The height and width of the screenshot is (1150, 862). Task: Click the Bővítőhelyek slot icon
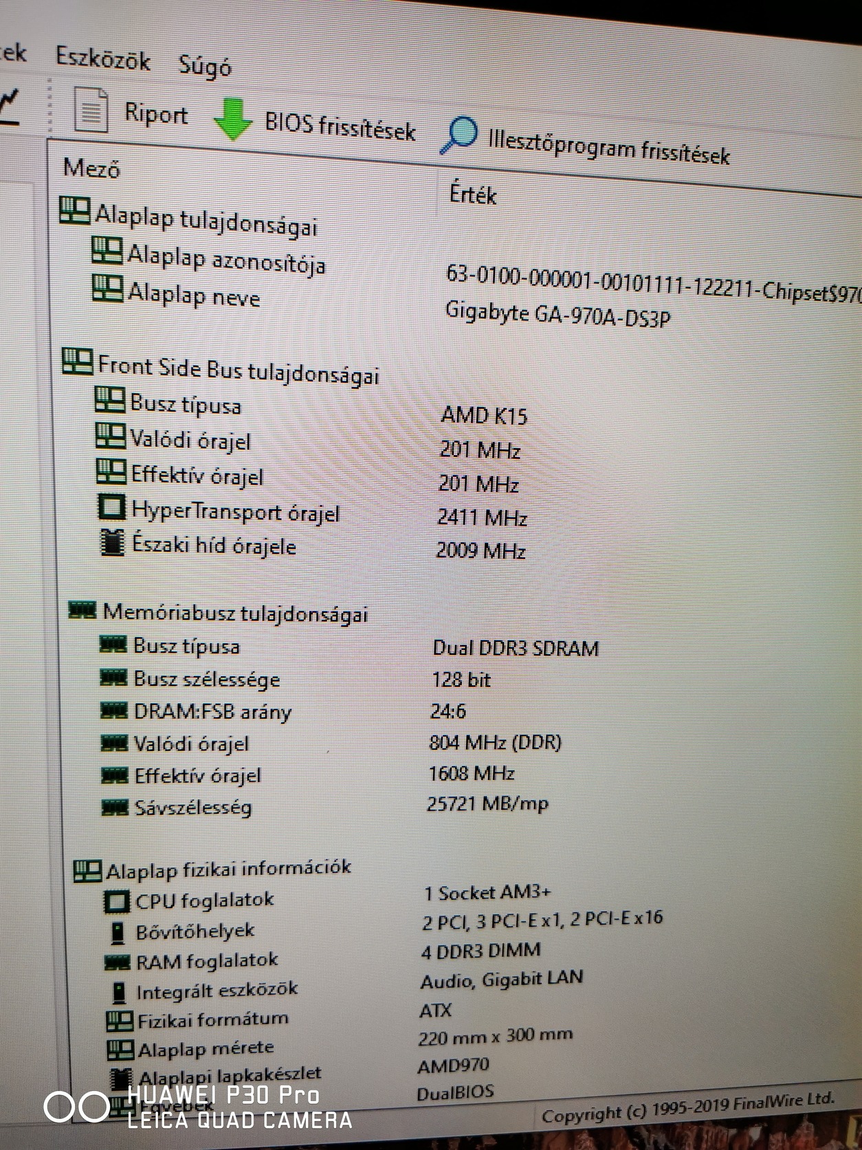tap(118, 933)
